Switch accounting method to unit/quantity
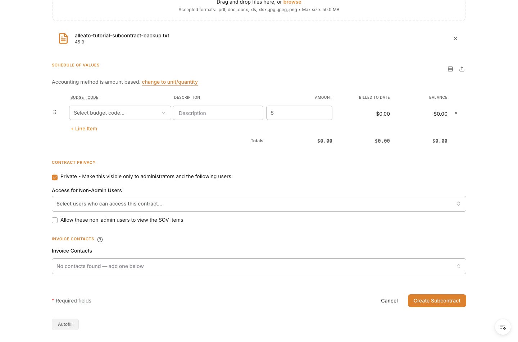The height and width of the screenshot is (342, 518). click(x=170, y=82)
